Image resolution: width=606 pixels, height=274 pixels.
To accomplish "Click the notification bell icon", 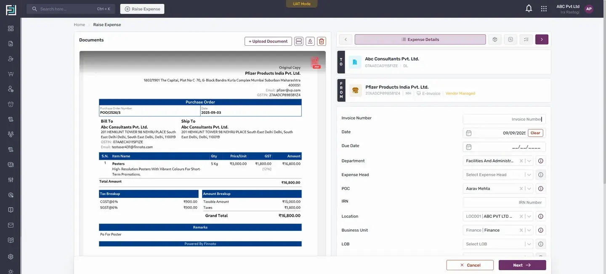I will (x=529, y=8).
